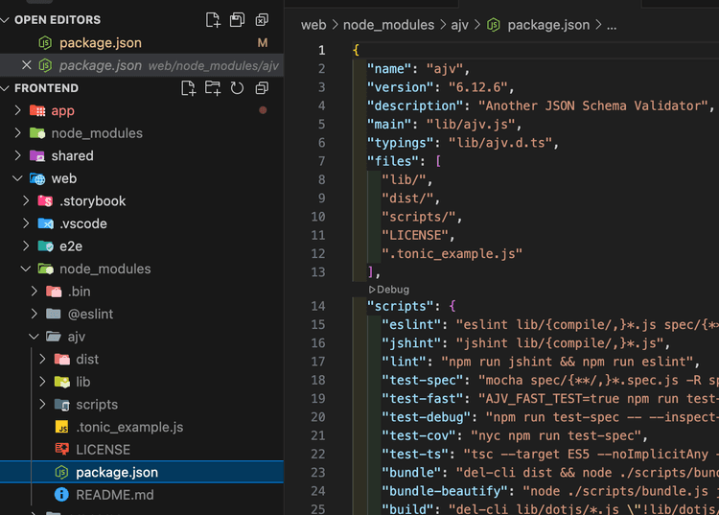The image size is (719, 515).
Task: Click the app folder icon
Action: tap(37, 110)
